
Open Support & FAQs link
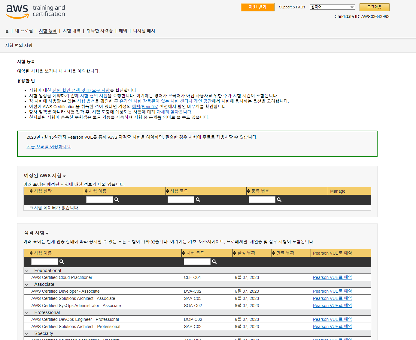pos(292,7)
